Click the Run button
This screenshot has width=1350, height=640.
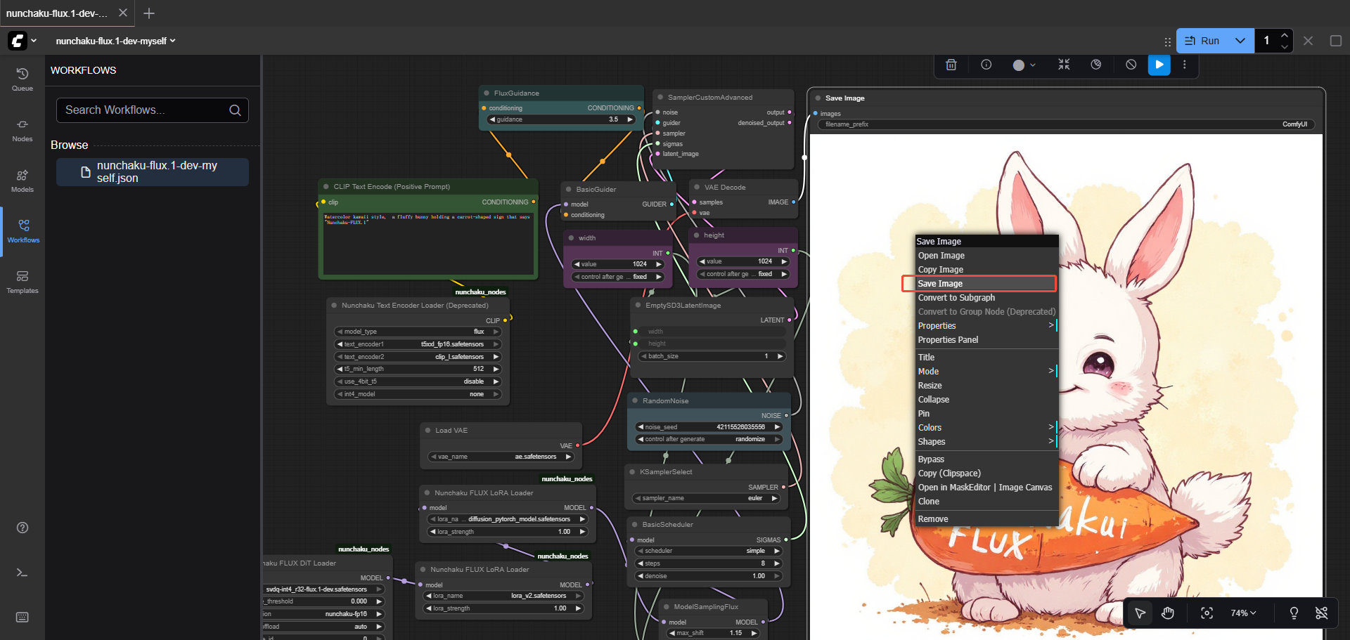(x=1202, y=41)
